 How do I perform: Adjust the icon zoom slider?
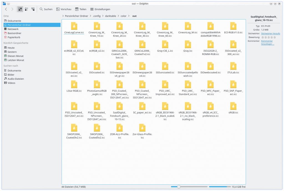tap(179, 187)
